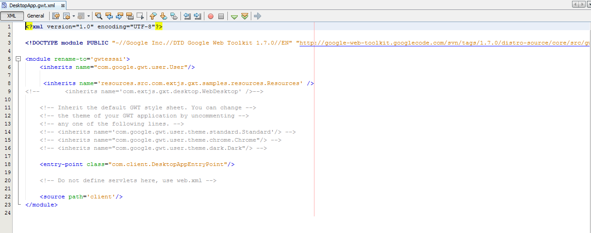Click the closing </module> tag
591x233 pixels.
pyautogui.click(x=42, y=205)
